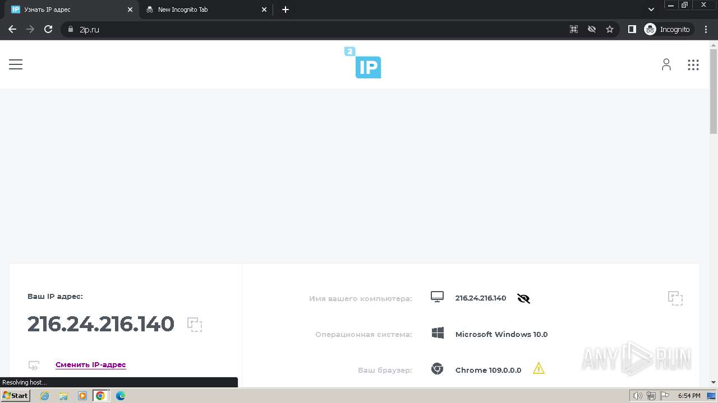Reload the 2ip.ru page
Viewport: 718px width, 403px height.
click(x=48, y=29)
